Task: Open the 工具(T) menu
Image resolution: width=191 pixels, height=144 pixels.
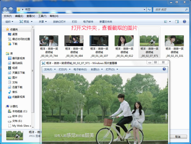Action: coord(42,16)
